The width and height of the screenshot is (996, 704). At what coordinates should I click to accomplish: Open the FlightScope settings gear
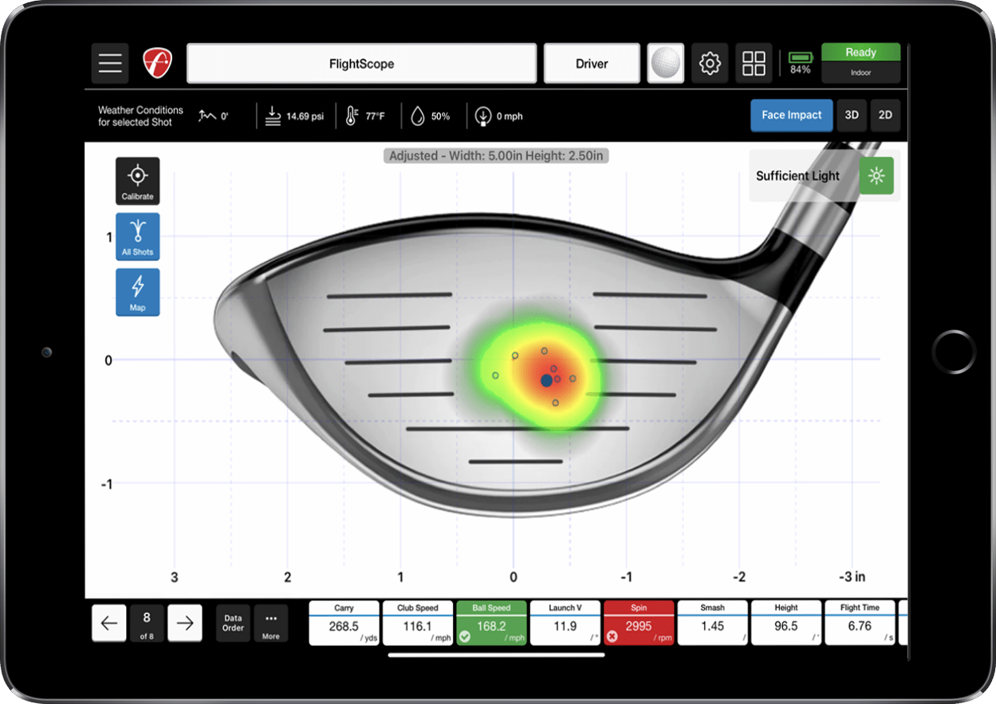click(x=709, y=63)
